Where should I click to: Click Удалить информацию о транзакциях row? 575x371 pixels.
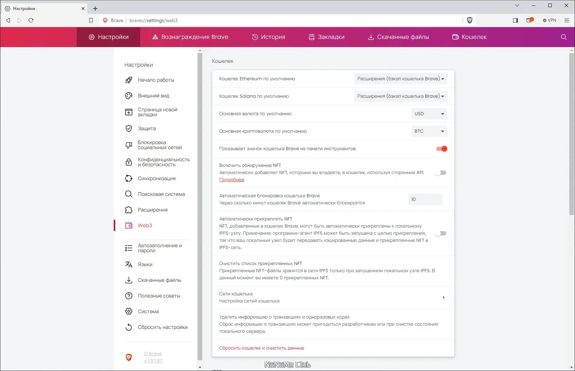333,324
